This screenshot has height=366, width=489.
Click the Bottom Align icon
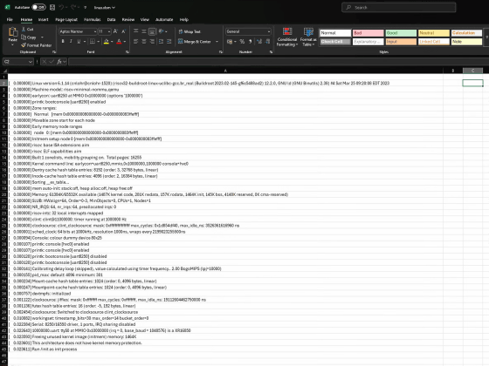point(152,31)
